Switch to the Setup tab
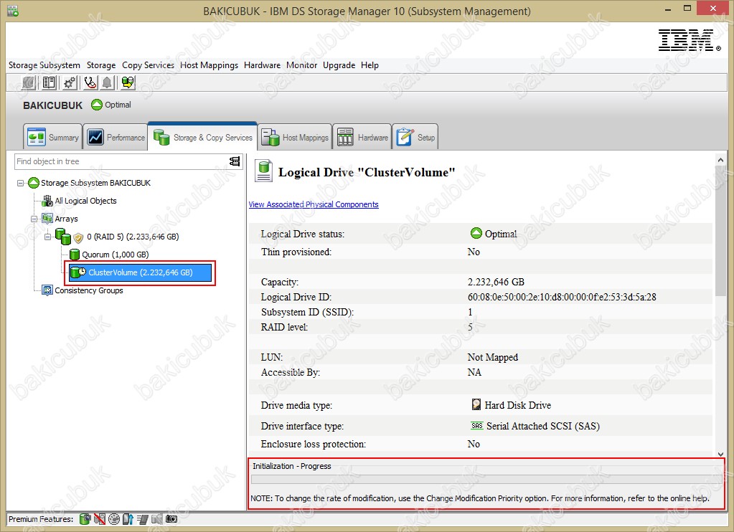This screenshot has width=734, height=532. [415, 137]
